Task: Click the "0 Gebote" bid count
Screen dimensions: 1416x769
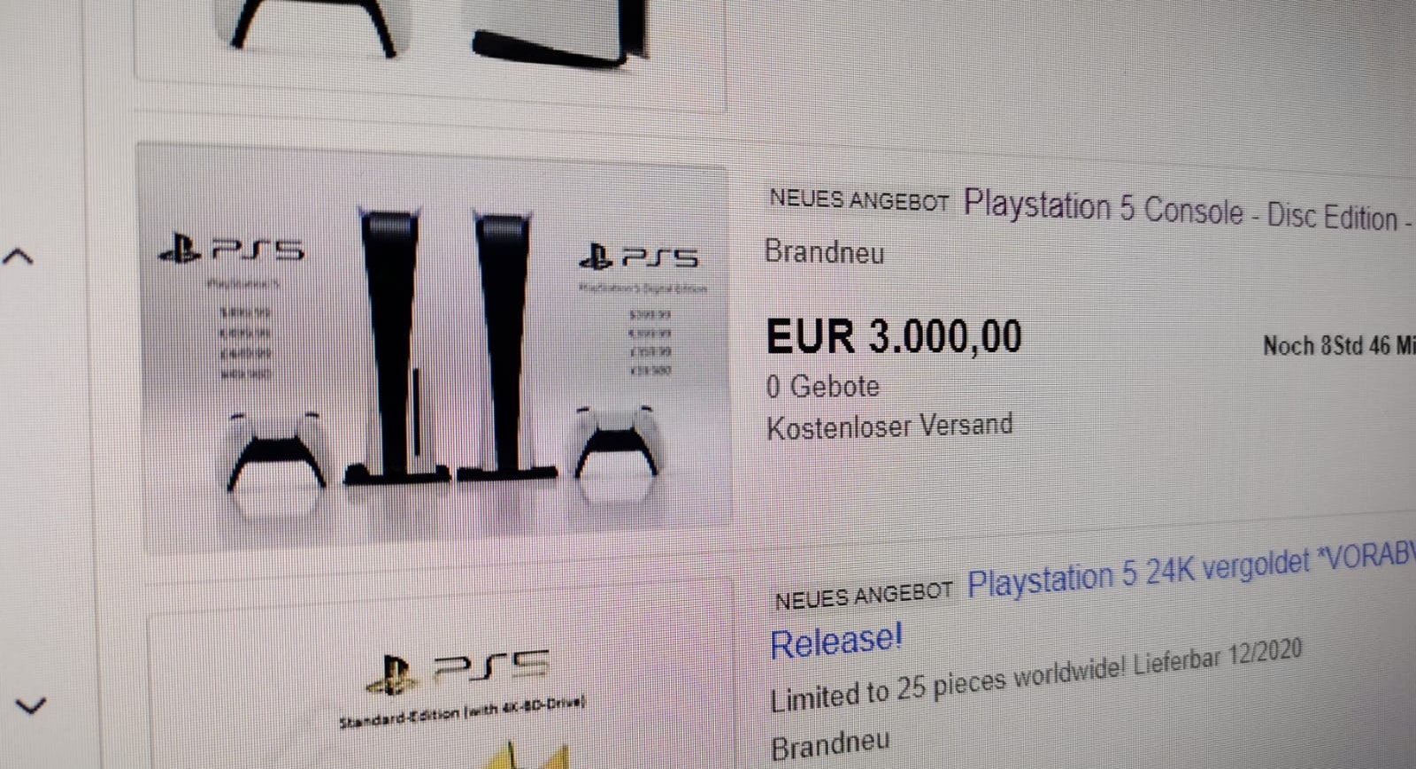Action: pos(823,387)
